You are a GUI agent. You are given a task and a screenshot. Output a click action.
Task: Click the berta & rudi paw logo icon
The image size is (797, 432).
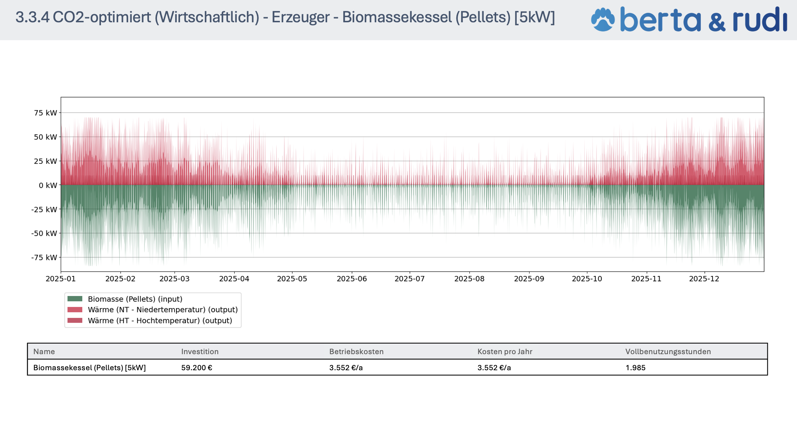[x=603, y=19]
